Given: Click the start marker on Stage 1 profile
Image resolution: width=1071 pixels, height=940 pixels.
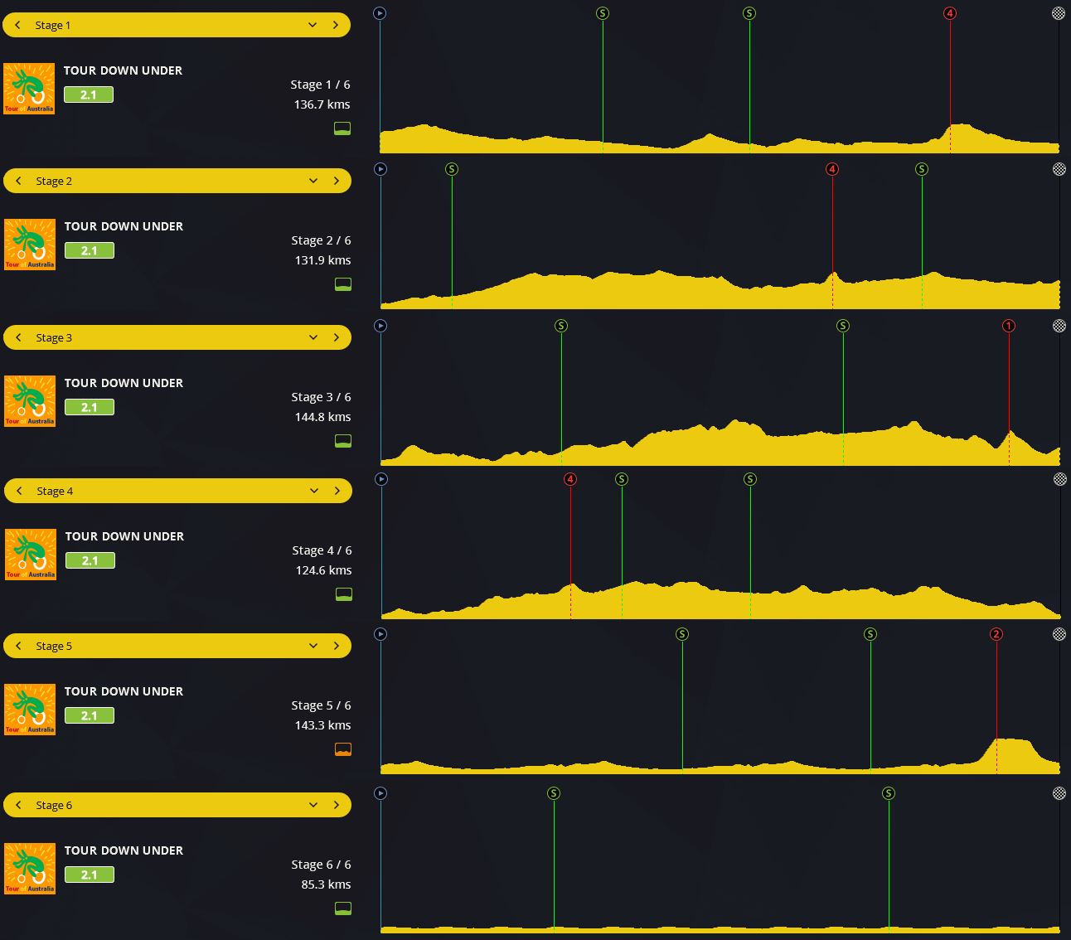Looking at the screenshot, I should (380, 13).
